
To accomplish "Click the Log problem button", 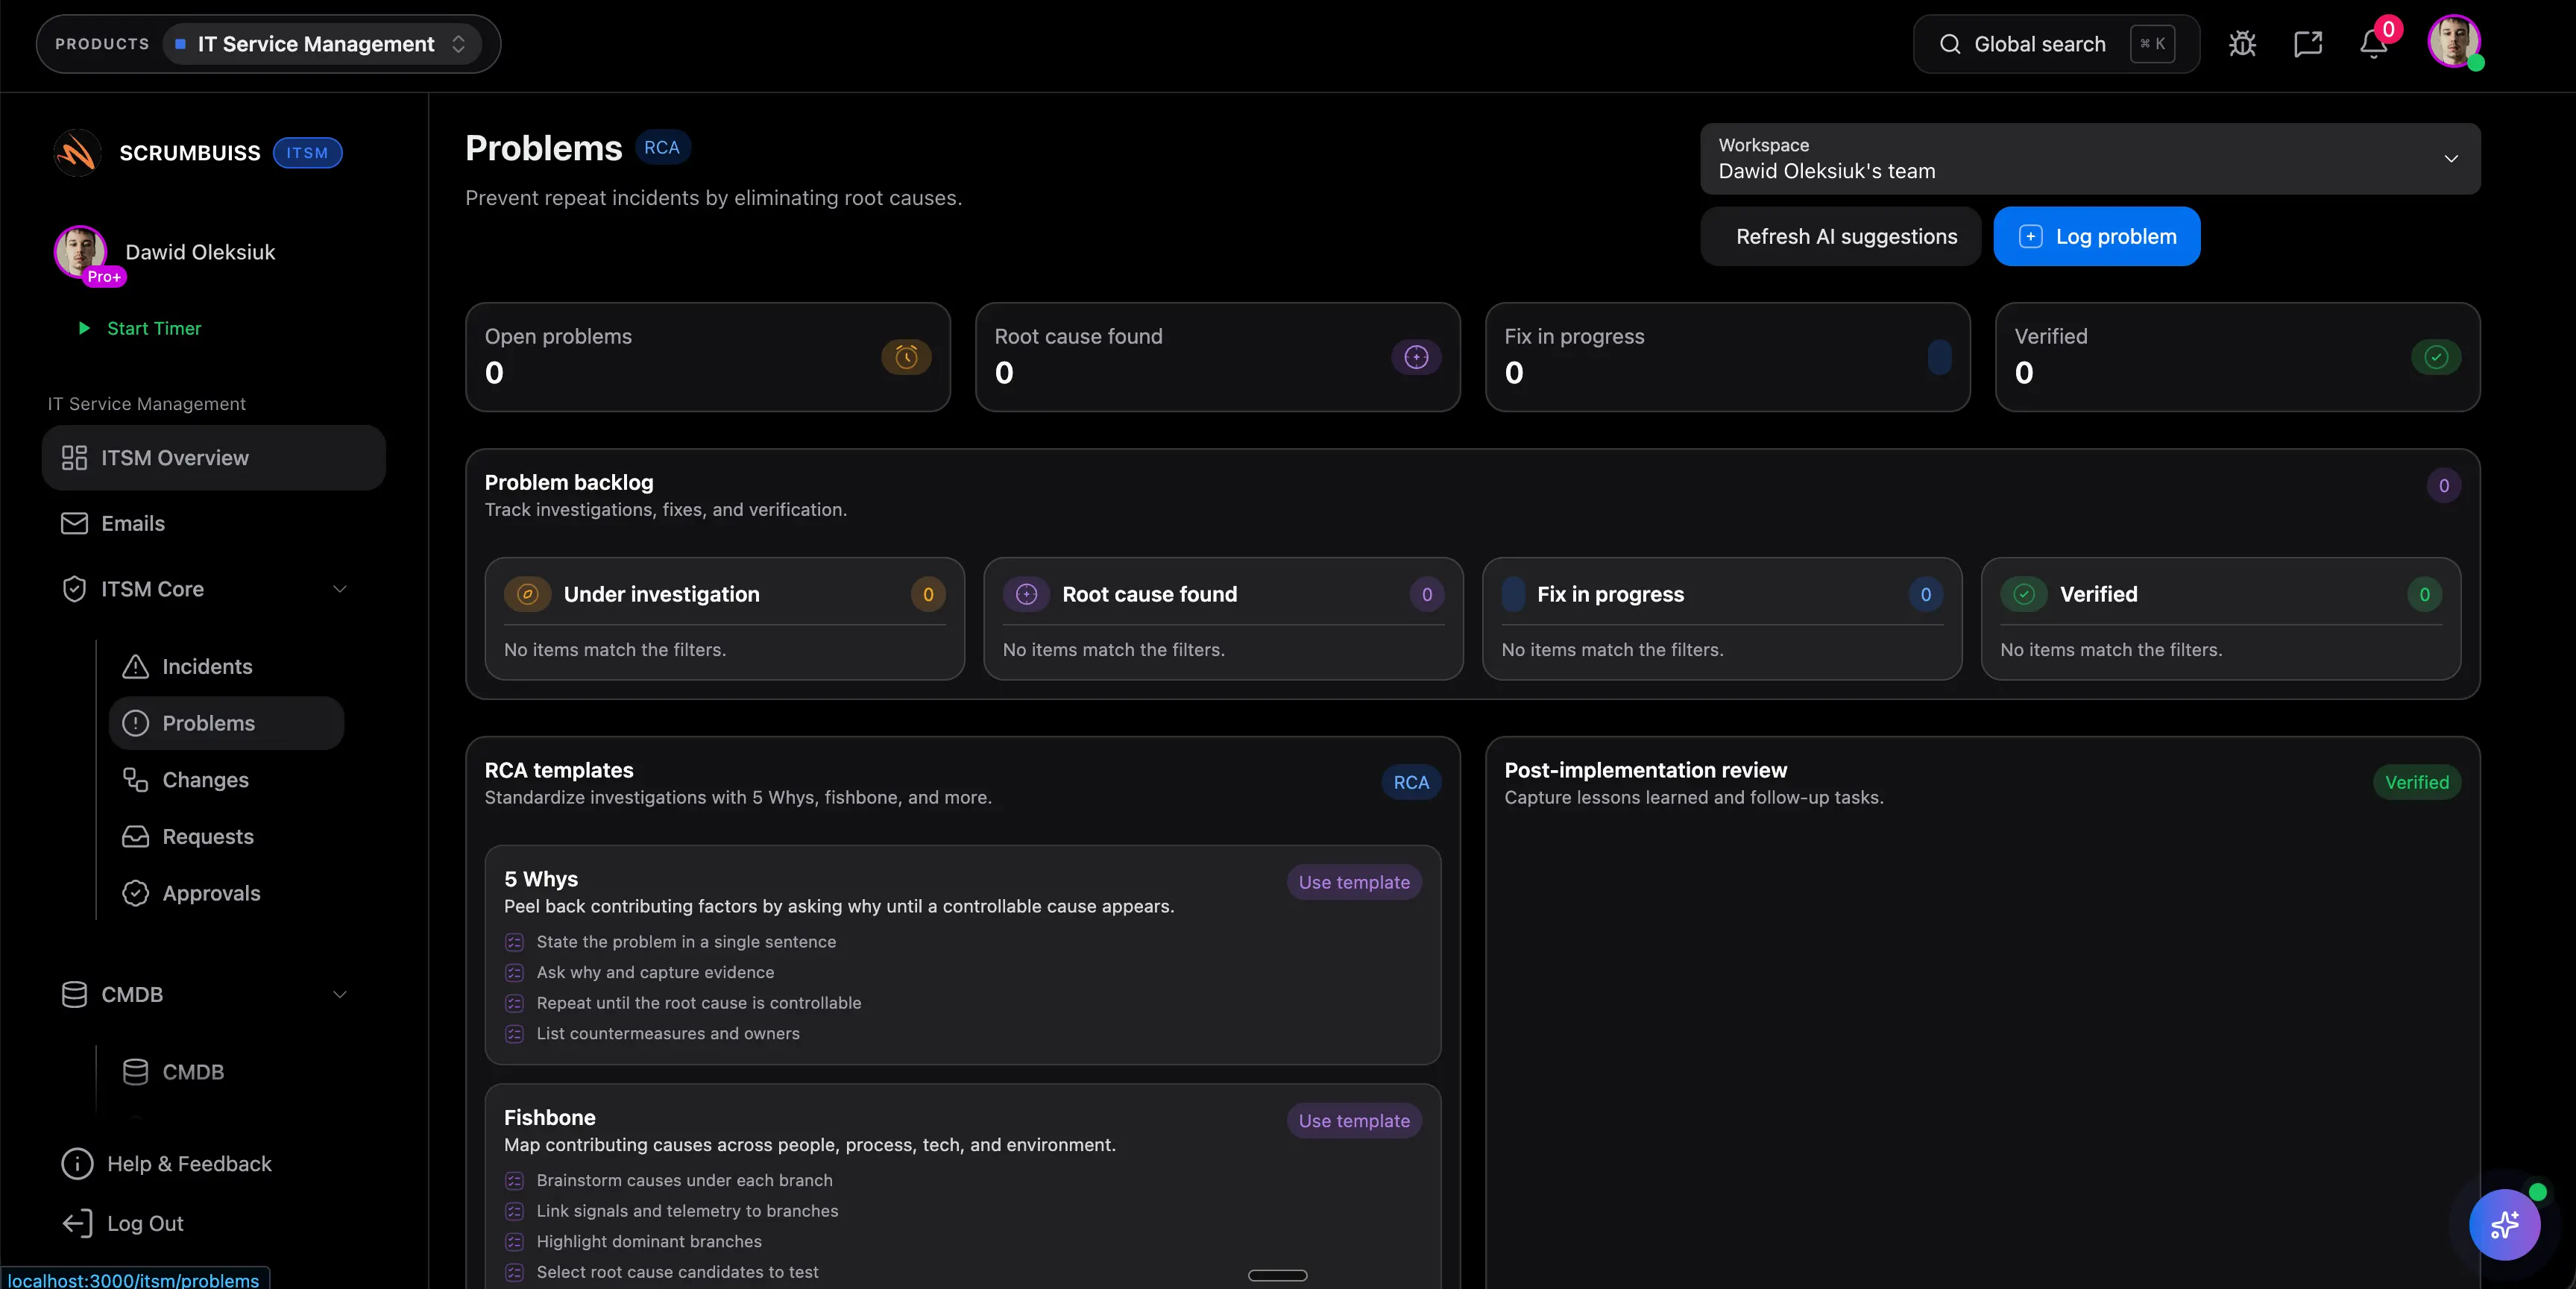I will coord(2096,236).
